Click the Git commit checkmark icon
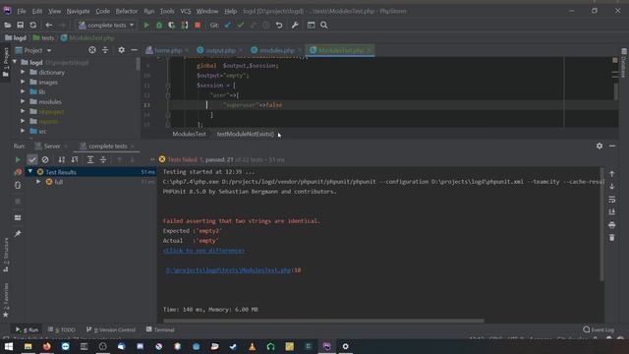 [x=240, y=25]
